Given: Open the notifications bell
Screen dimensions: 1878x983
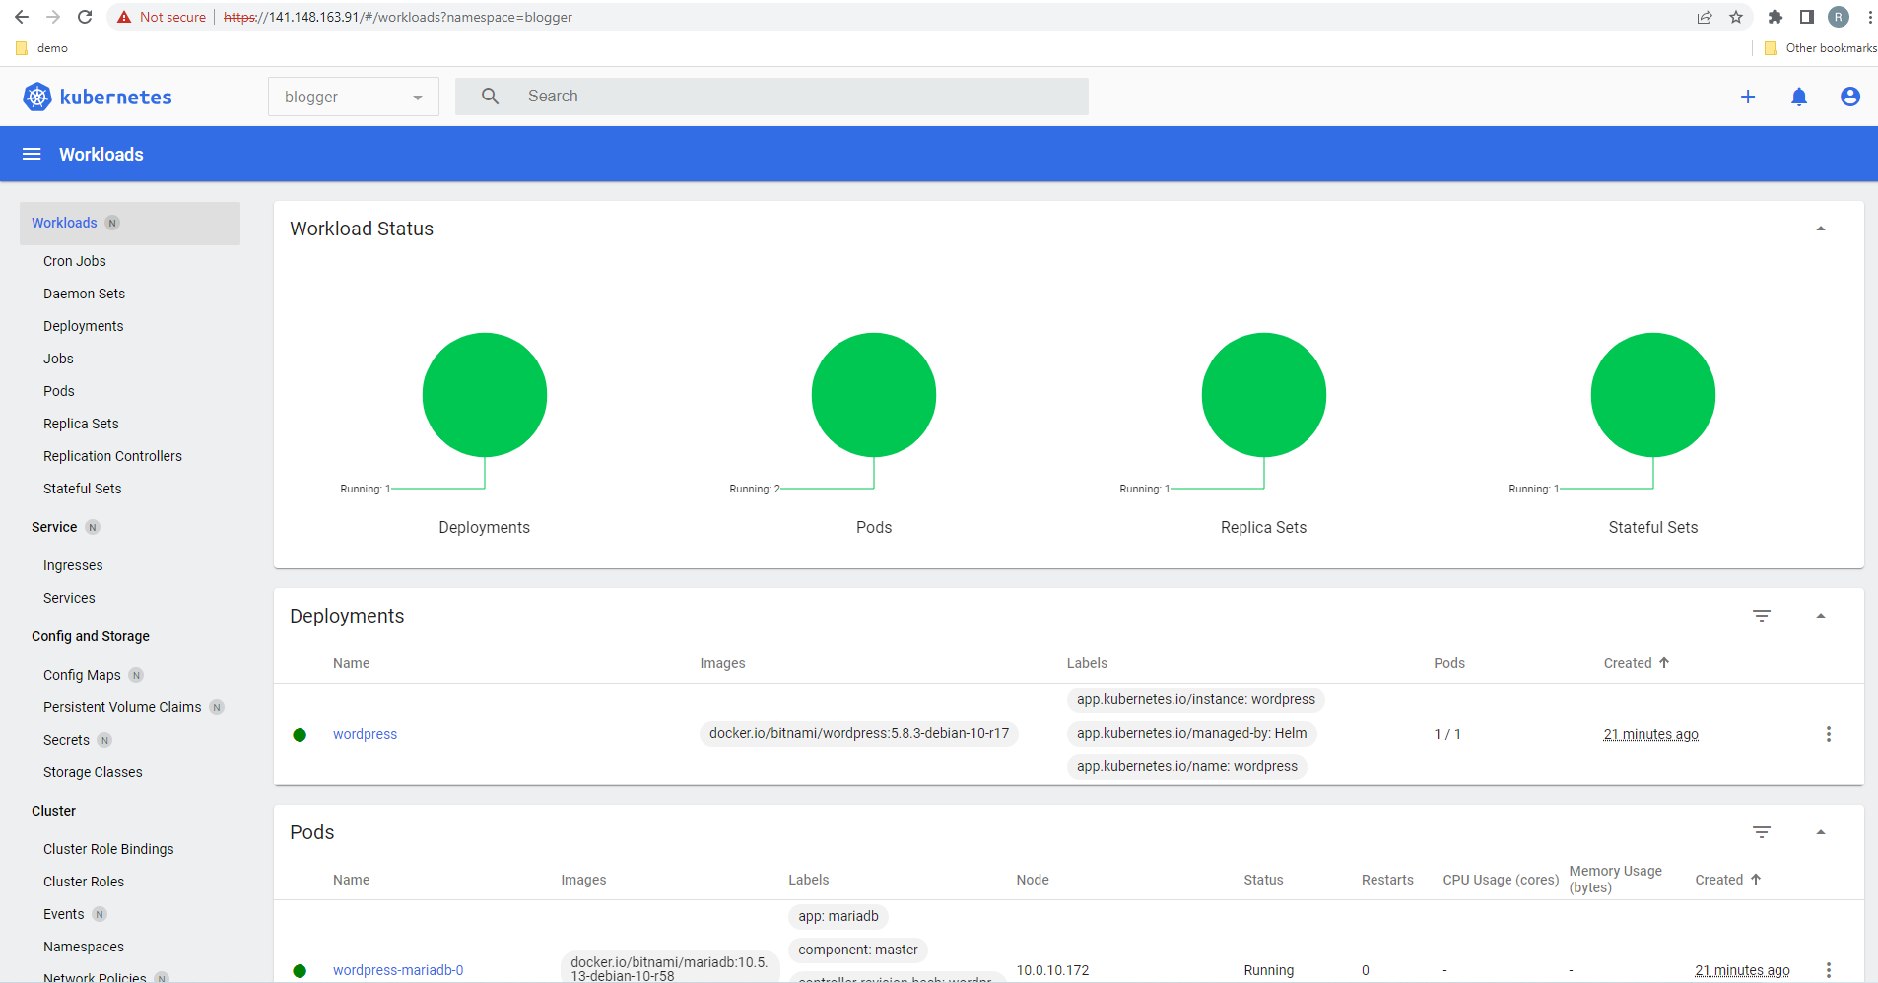Looking at the screenshot, I should coord(1799,97).
